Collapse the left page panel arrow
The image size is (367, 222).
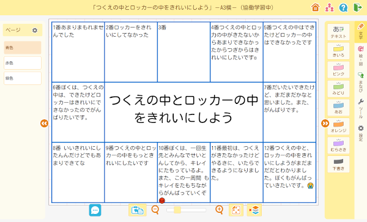coord(44,124)
